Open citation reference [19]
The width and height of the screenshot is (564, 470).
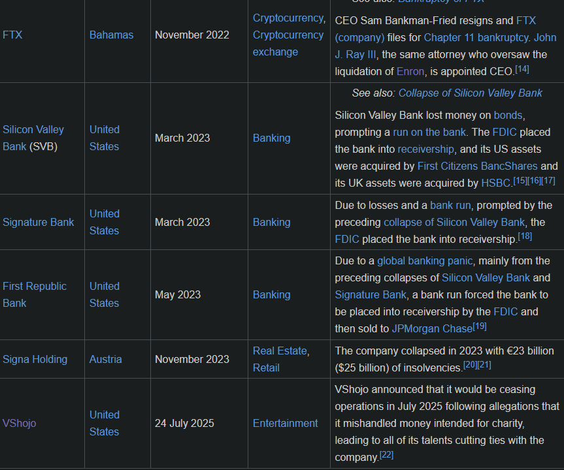click(x=480, y=326)
